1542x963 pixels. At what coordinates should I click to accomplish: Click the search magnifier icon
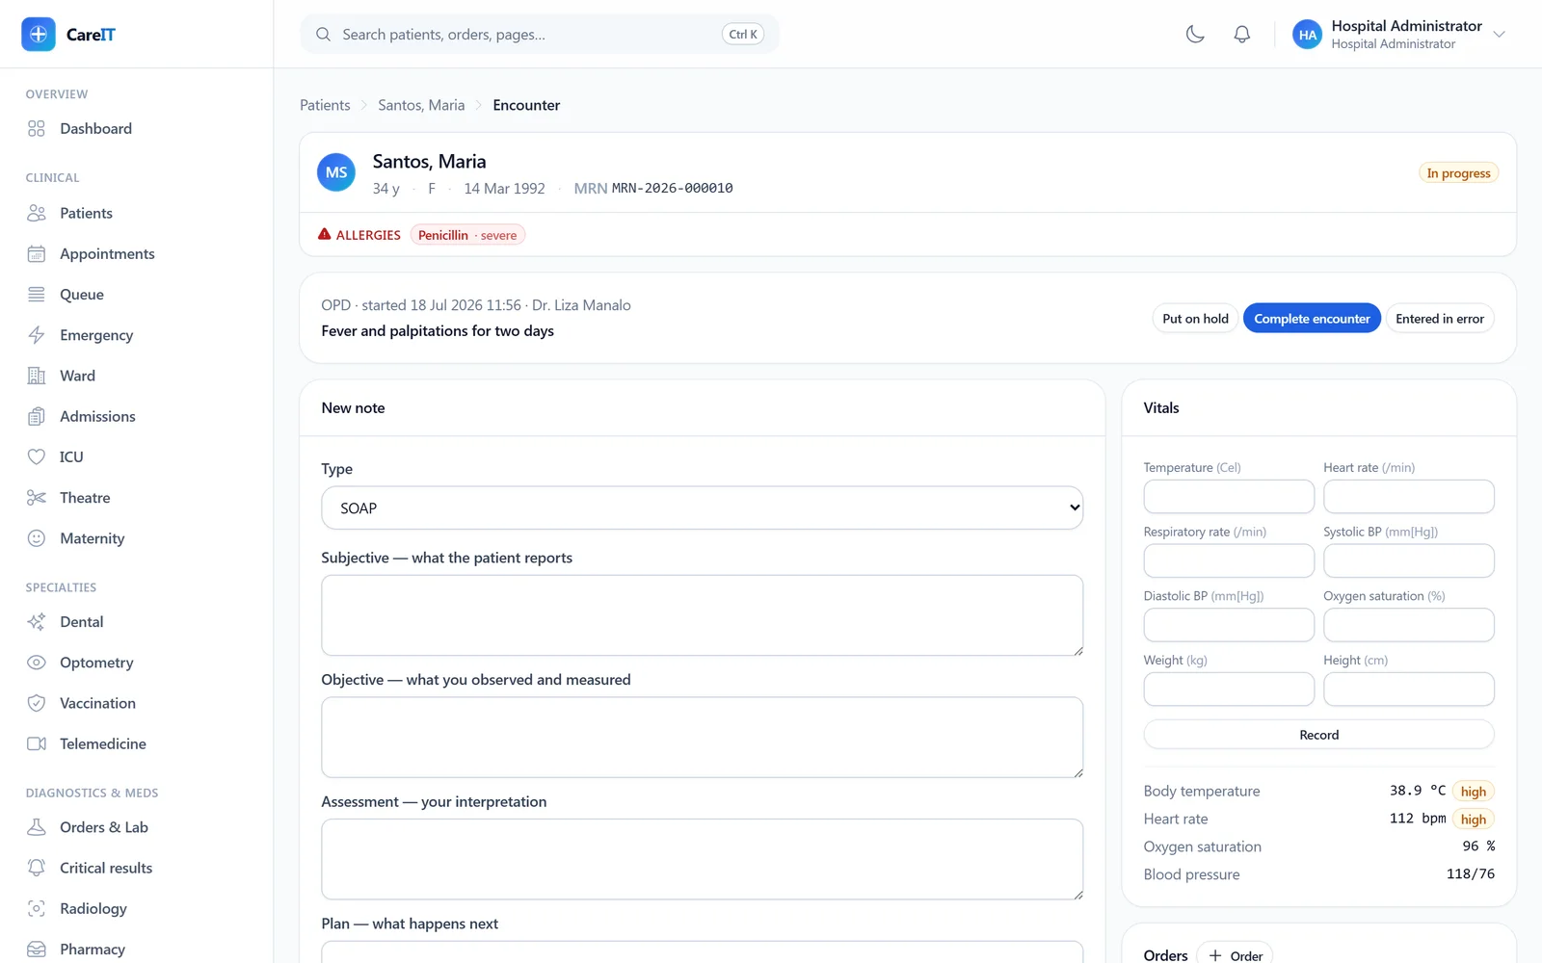pyautogui.click(x=324, y=34)
